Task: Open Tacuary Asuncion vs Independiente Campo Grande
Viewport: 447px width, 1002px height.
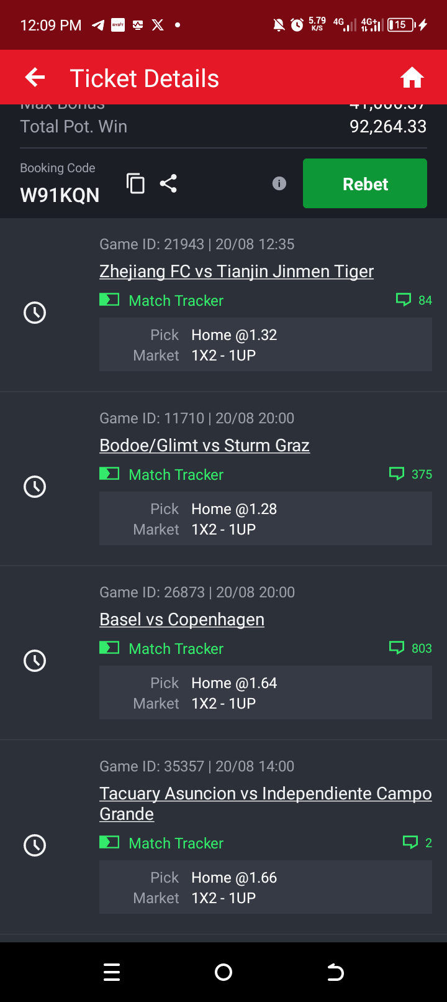Action: [266, 804]
